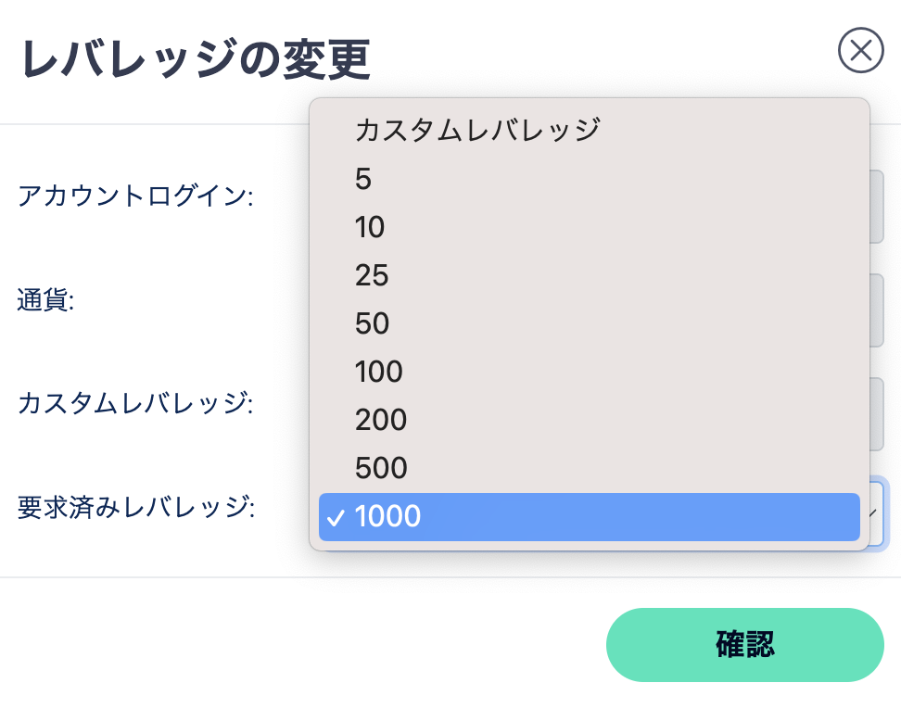
Task: Click the checked 1000 leverage option
Action: 589,517
